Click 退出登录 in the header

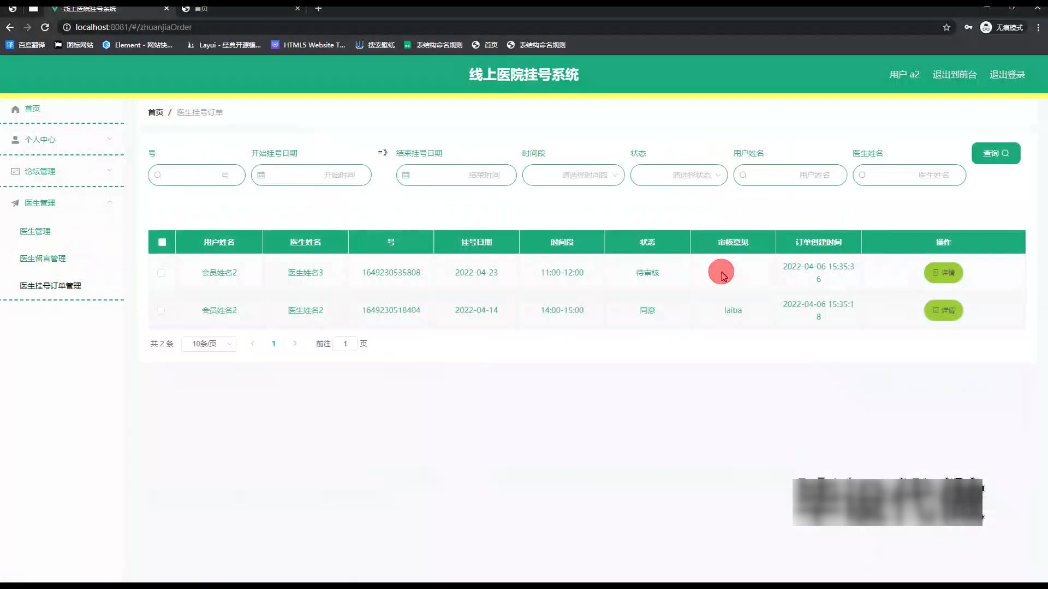(x=1007, y=75)
